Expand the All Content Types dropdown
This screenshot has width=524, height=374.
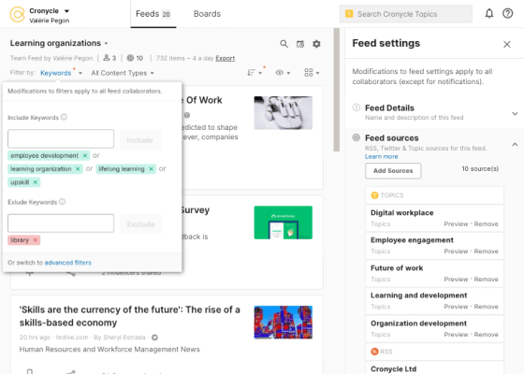tap(123, 73)
